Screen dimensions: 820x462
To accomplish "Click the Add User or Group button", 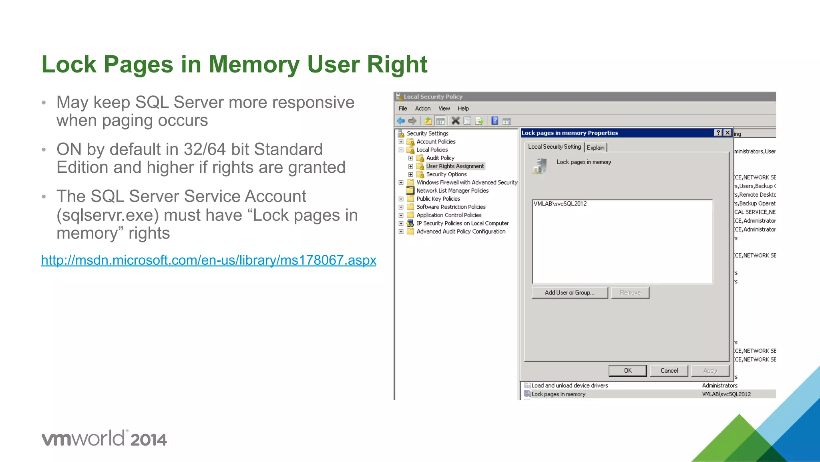I will pyautogui.click(x=570, y=293).
